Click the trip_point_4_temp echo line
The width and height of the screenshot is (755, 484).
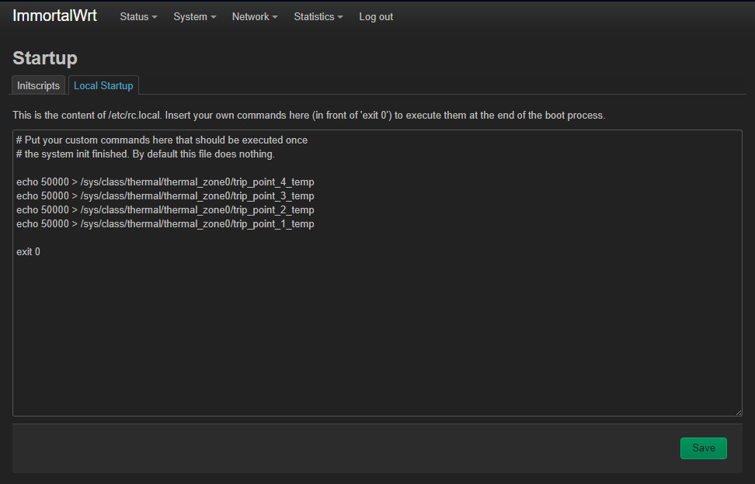[x=165, y=182]
